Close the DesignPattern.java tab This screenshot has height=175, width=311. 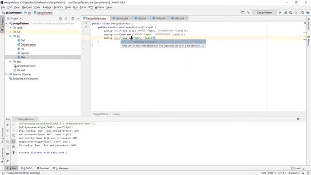[108, 18]
